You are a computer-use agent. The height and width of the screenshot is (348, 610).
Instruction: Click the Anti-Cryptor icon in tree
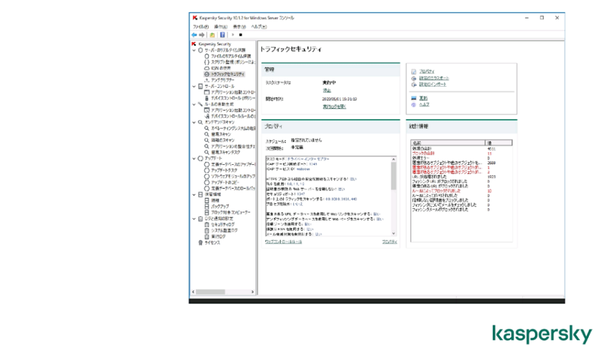point(207,80)
